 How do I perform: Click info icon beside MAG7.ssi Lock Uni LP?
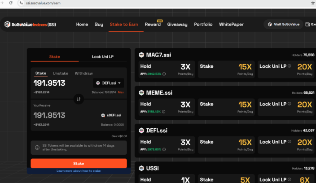pyautogui.click(x=290, y=66)
